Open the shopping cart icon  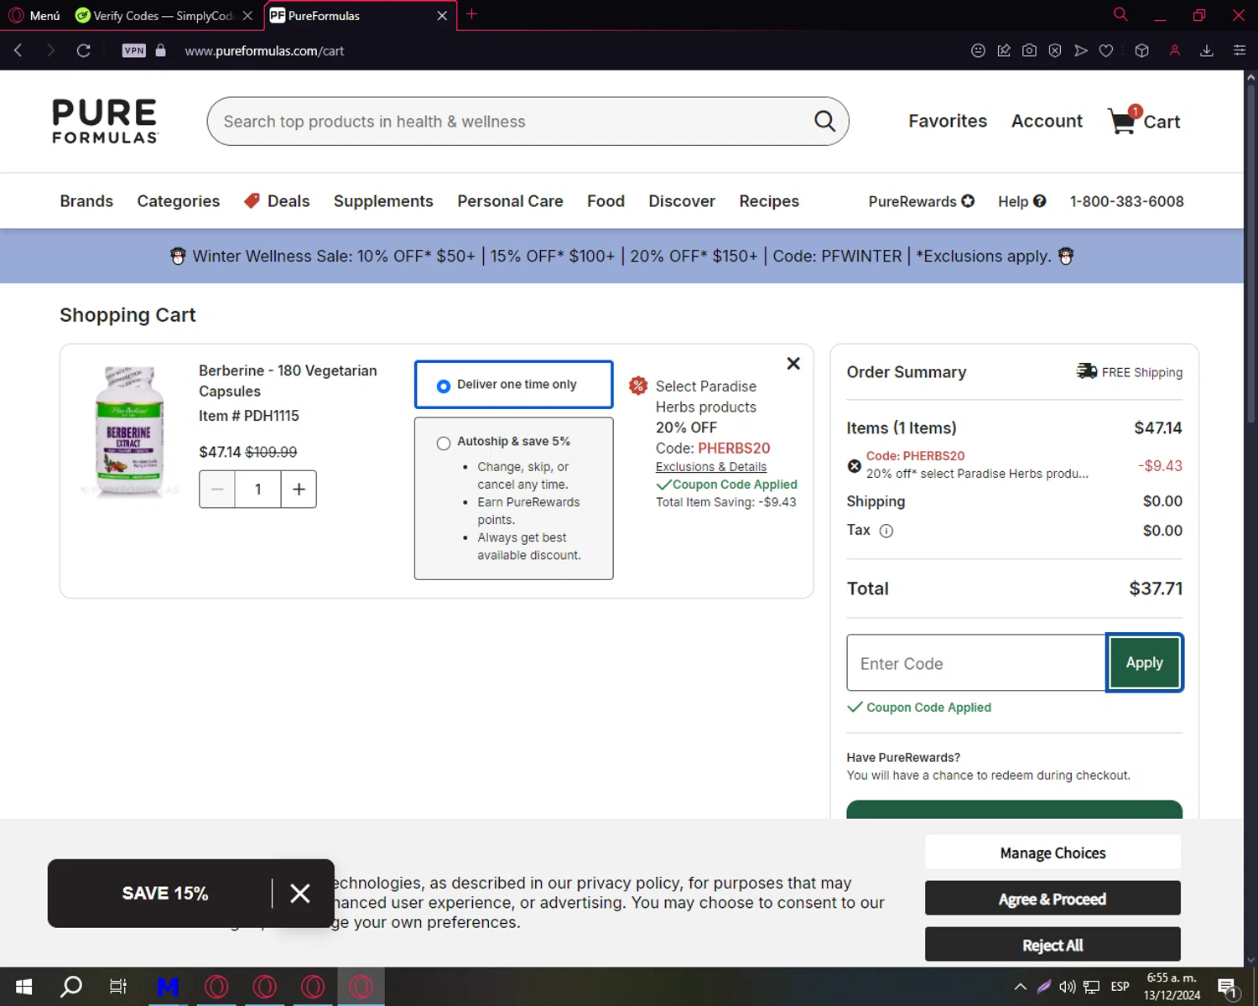point(1122,121)
